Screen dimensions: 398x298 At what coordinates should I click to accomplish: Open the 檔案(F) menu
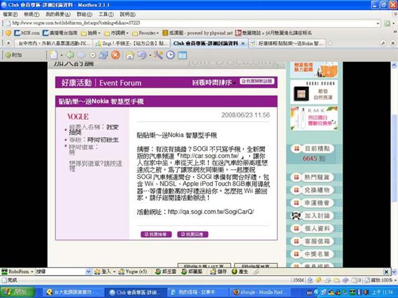[10, 14]
